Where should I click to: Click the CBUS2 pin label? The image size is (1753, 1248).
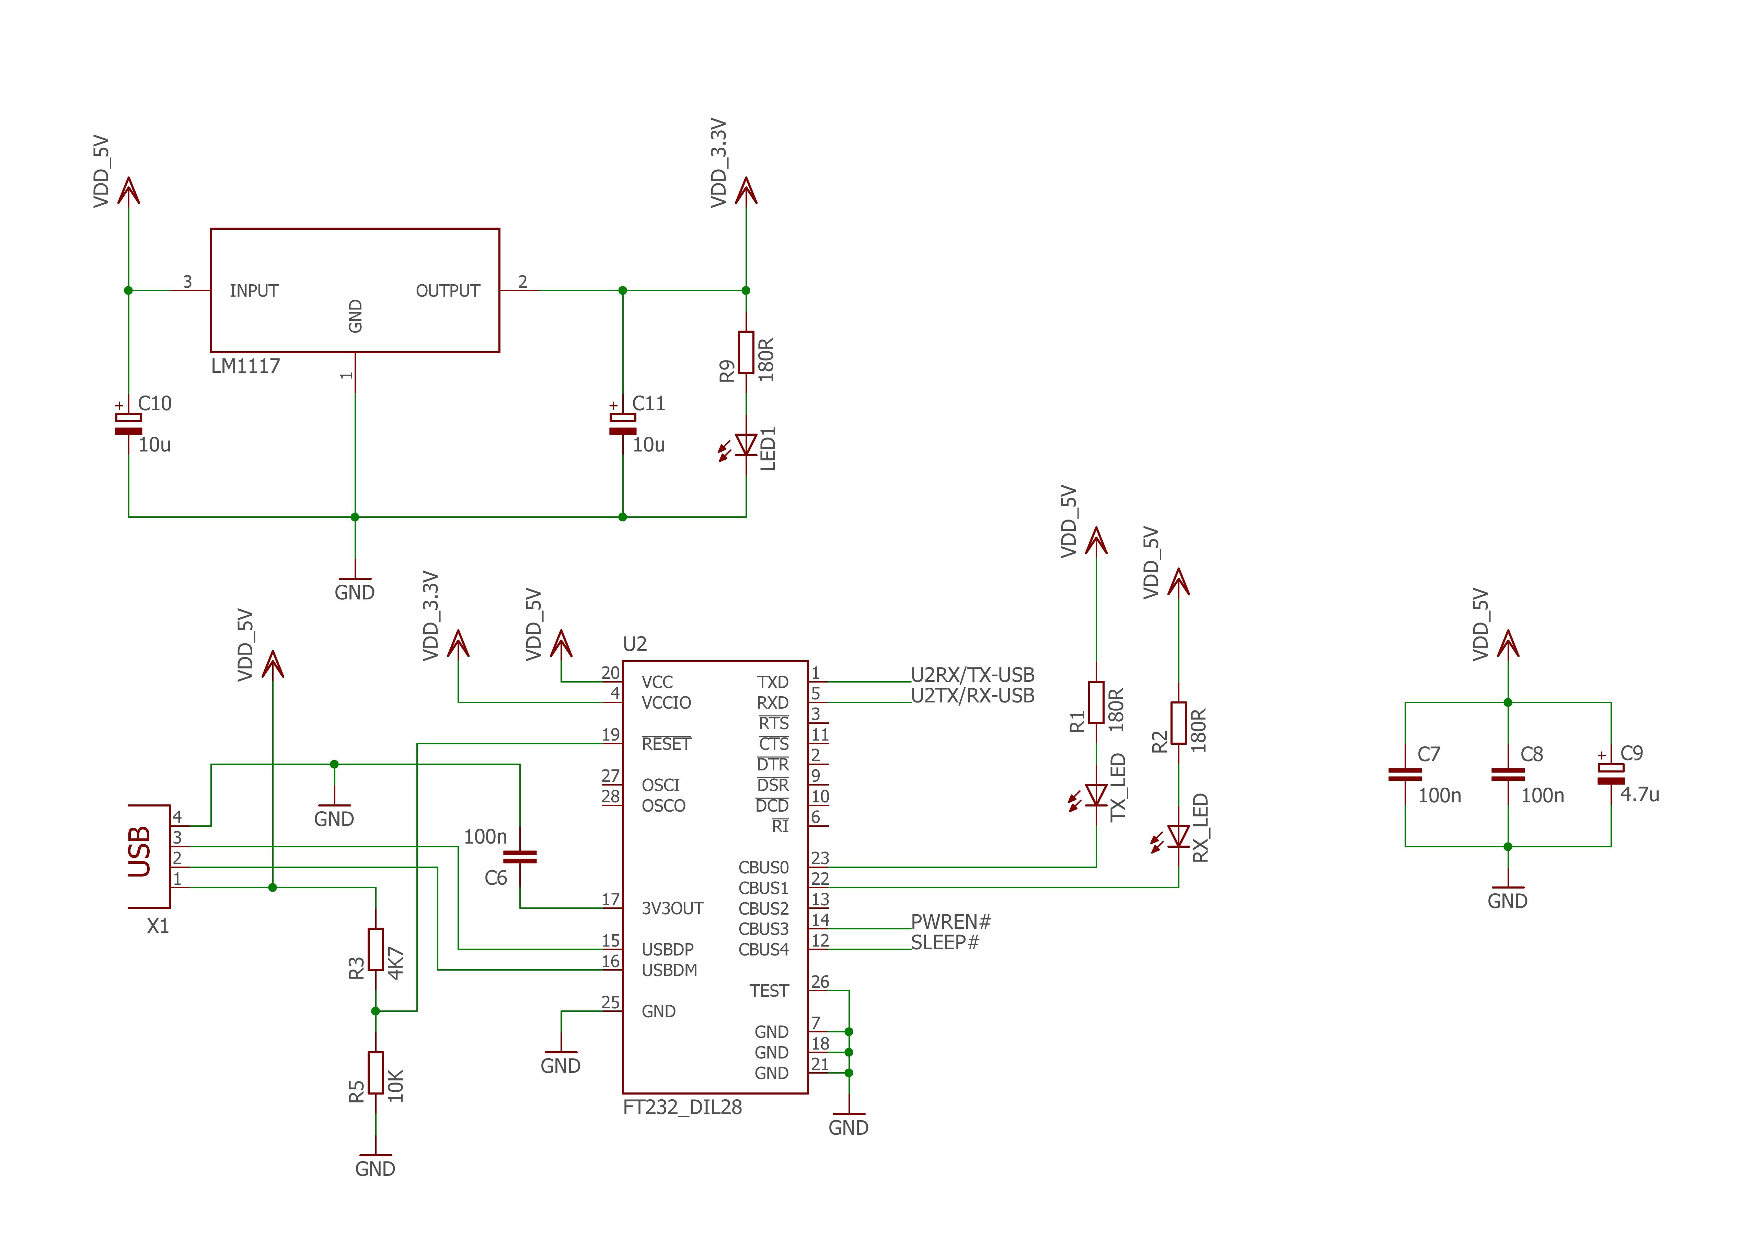point(764,908)
